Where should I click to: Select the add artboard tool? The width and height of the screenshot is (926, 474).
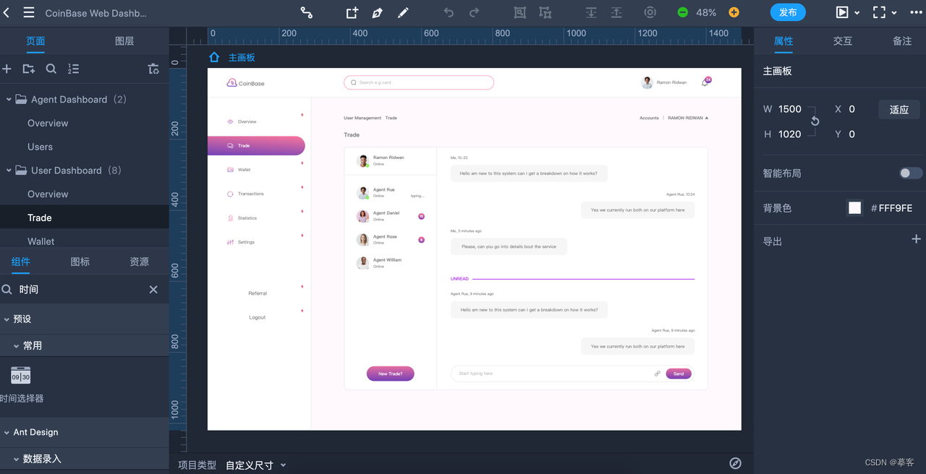pyautogui.click(x=352, y=12)
